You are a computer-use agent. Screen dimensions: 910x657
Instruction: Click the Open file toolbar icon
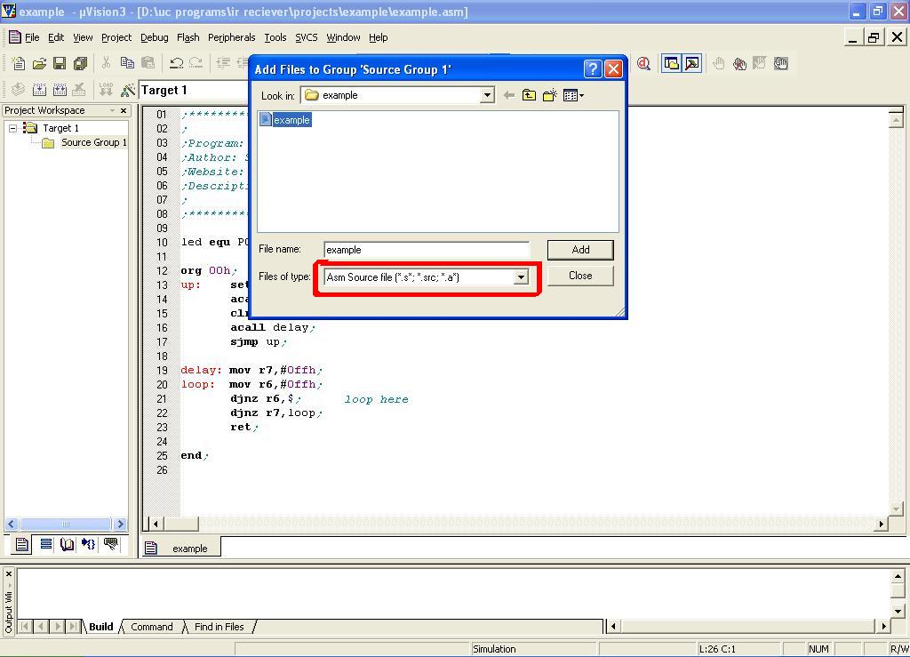click(x=39, y=63)
